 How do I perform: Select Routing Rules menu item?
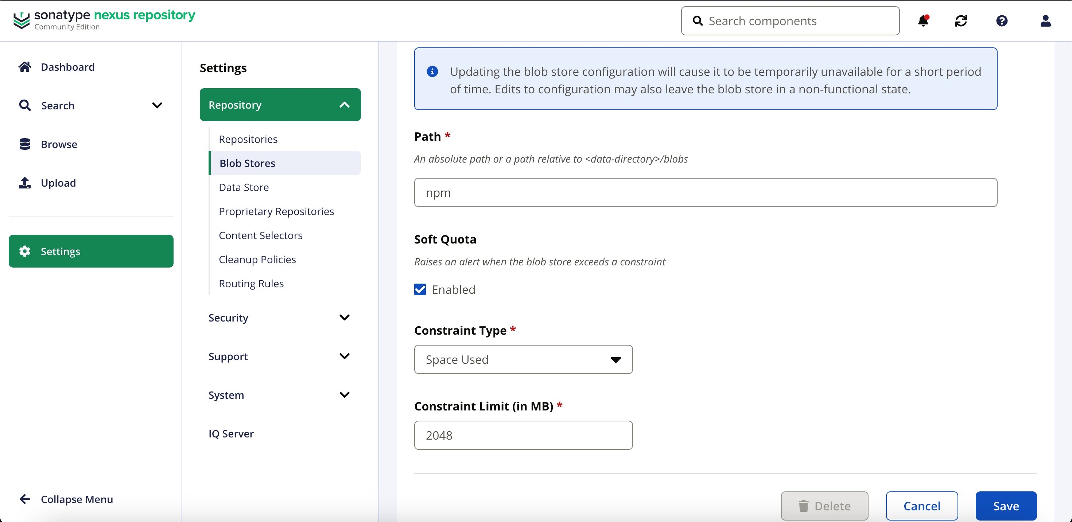pos(251,284)
